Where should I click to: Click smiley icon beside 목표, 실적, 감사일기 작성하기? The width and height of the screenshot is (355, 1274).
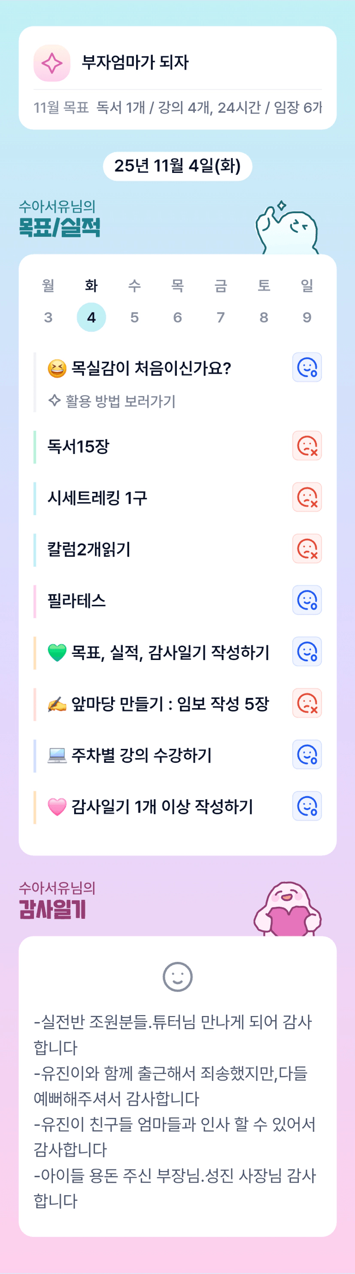(x=306, y=652)
